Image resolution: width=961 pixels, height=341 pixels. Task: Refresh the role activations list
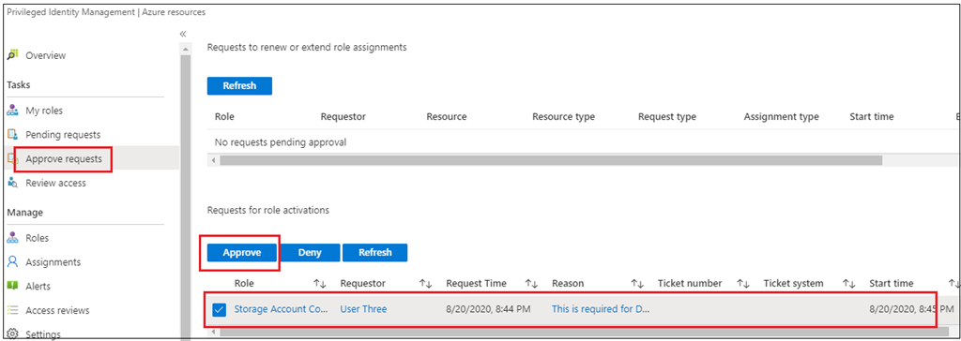[375, 252]
